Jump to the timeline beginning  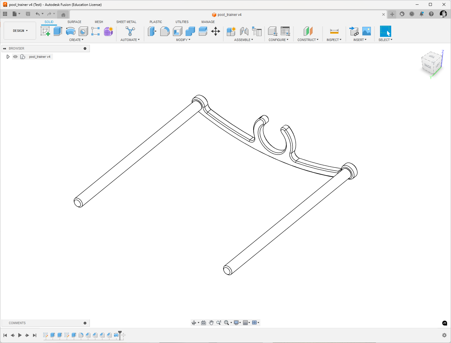click(5, 335)
